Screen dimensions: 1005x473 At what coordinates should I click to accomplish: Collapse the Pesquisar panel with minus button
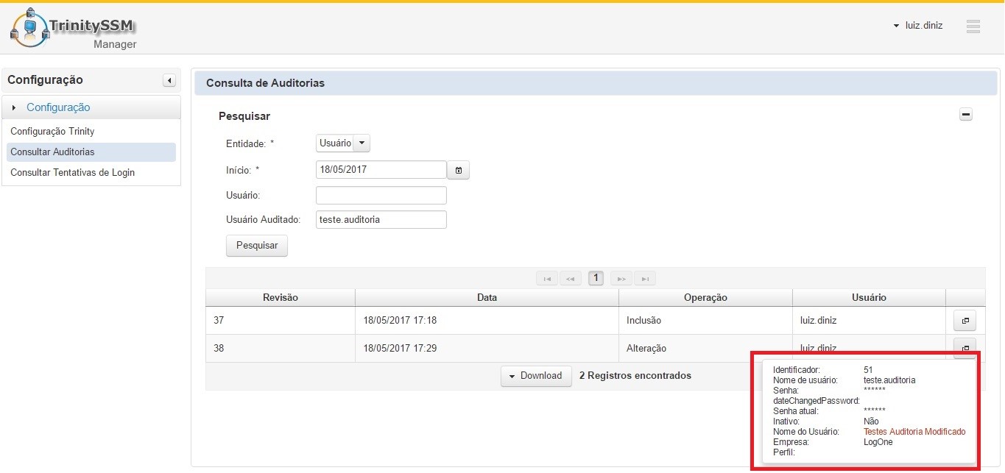(966, 115)
